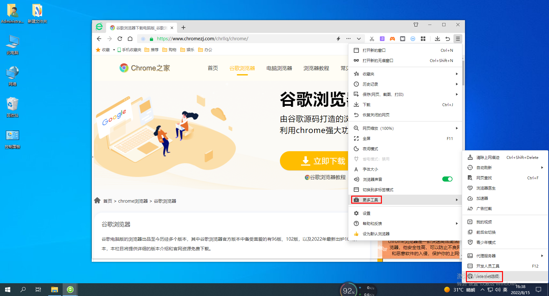Open the 购物 bookmarks folder
Screen dimensions: 549x296
(169, 50)
